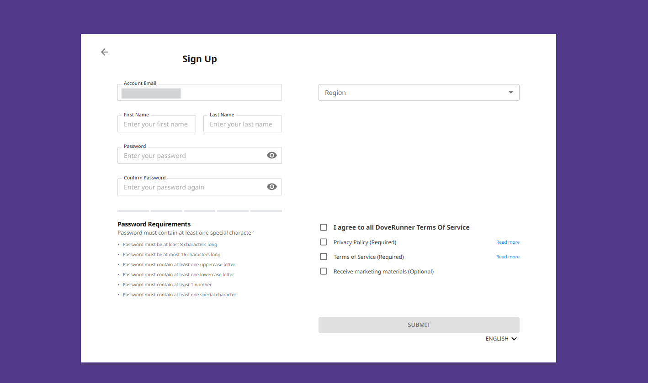Enable Receive marketing materials option
648x383 pixels.
324,271
